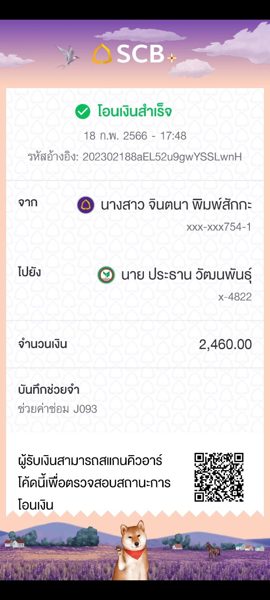Tap the transfer amount 2,460.00
270x600 pixels.
click(x=225, y=345)
